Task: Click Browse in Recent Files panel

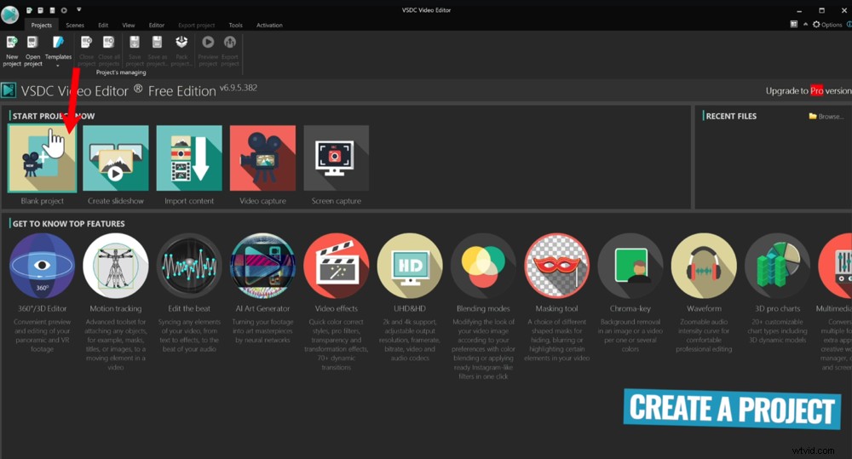Action: (x=826, y=117)
